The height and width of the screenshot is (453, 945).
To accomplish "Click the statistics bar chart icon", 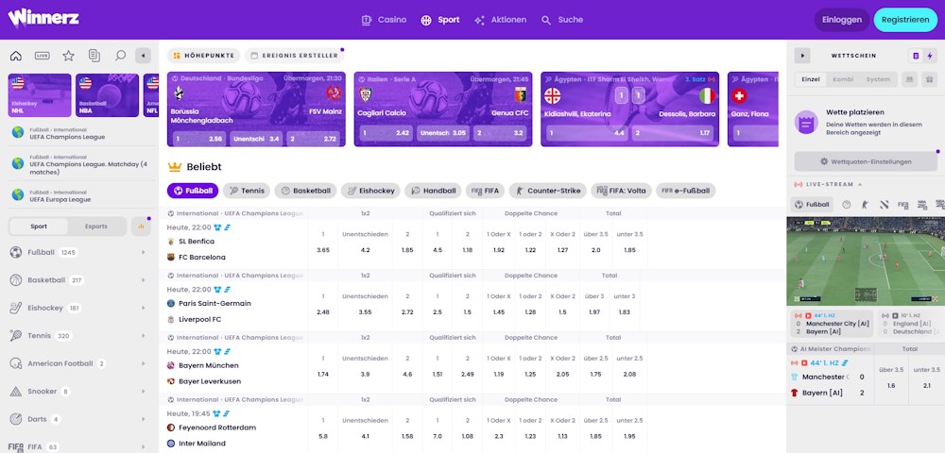I will point(142,226).
